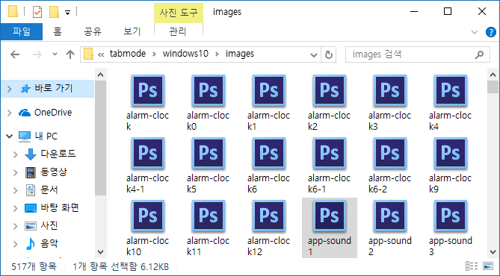The image size is (500, 276).
Task: Select the alarm-clock5 file icon
Action: point(209,153)
